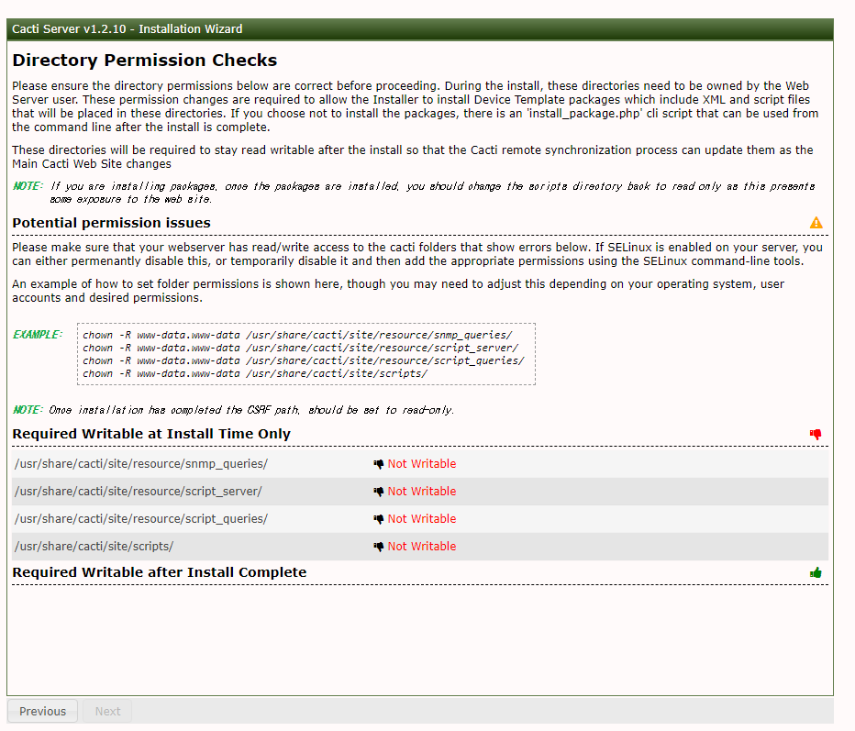Select path /usr/share/cacti/site/resource/script_server/ in table
Viewport: 855px width, 731px height.
pyautogui.click(x=139, y=491)
